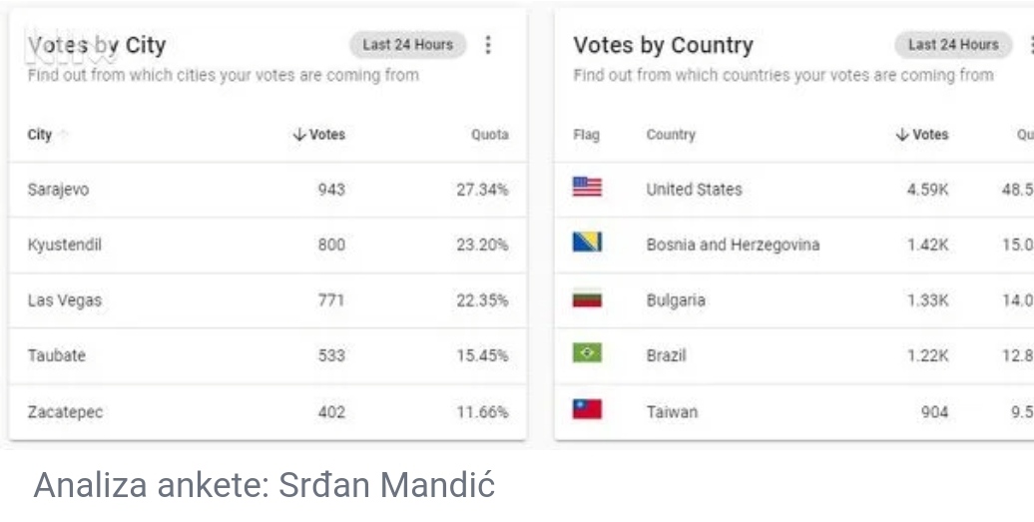Viewport: 1034px width, 522px height.
Task: Click the Flag column header
Action: (x=586, y=135)
